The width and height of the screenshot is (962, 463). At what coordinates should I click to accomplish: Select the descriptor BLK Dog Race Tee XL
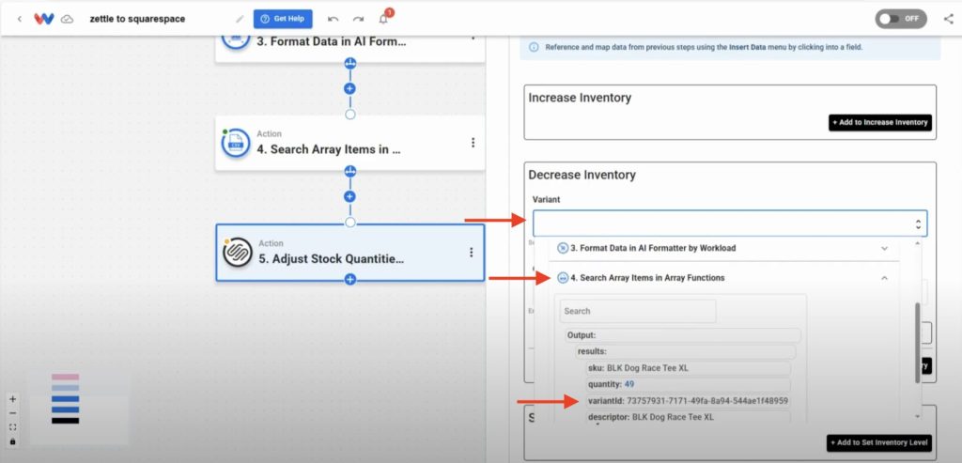point(689,417)
